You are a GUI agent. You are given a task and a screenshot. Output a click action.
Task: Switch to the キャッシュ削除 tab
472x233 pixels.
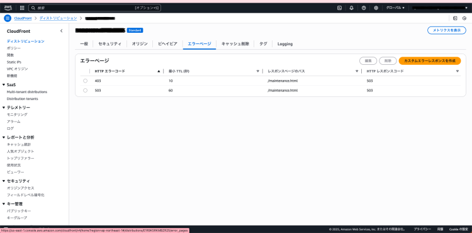235,44
